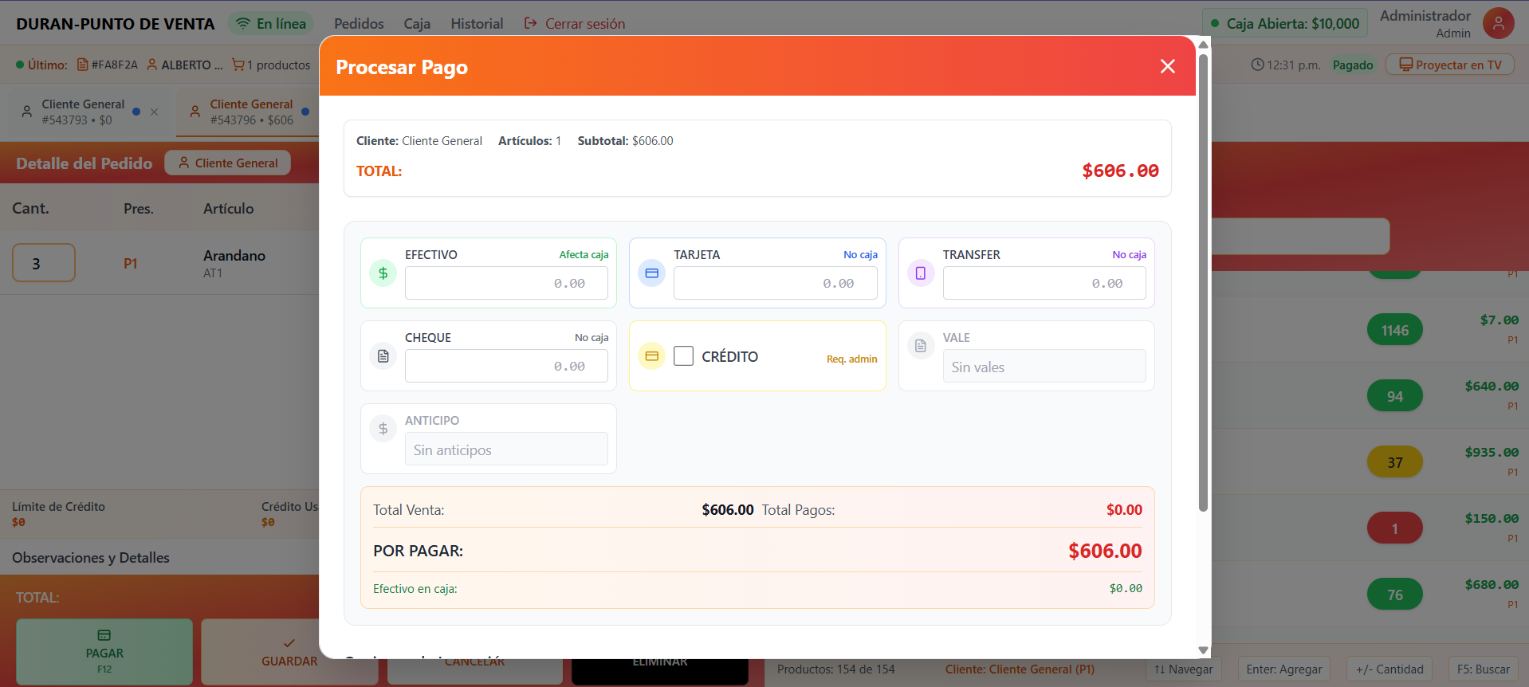Close the Procesar Pago dialog
This screenshot has width=1529, height=687.
click(1167, 66)
